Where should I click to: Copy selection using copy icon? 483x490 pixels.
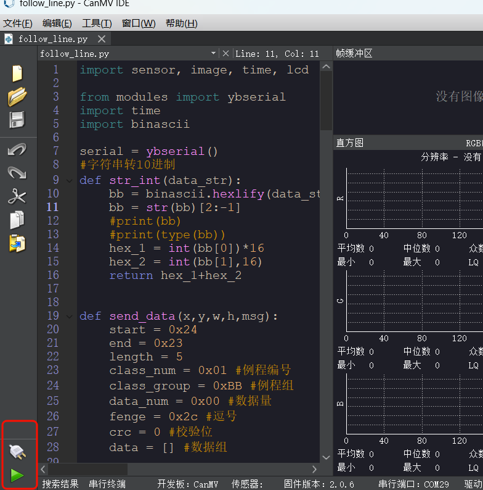click(x=17, y=220)
